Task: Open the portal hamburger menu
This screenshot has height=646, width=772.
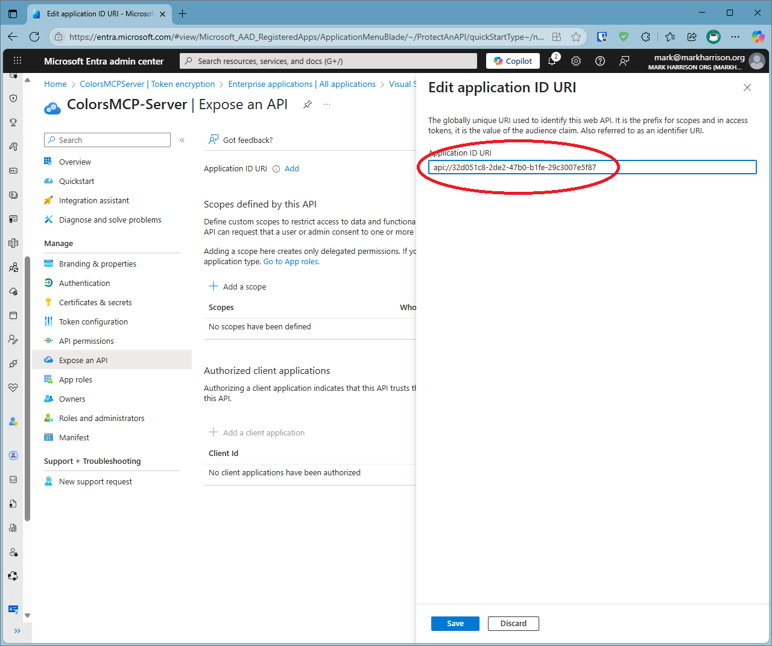Action: pos(17,60)
